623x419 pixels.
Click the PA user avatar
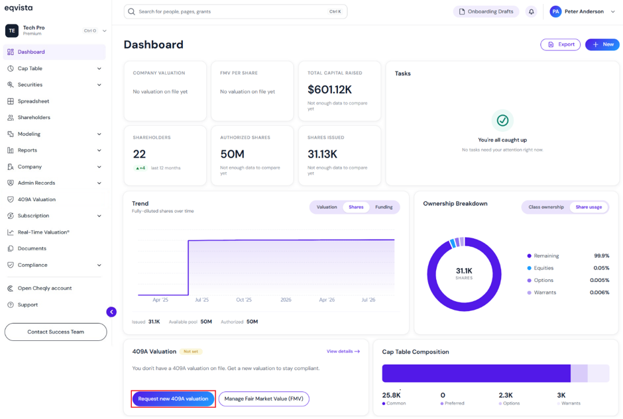[x=555, y=11]
